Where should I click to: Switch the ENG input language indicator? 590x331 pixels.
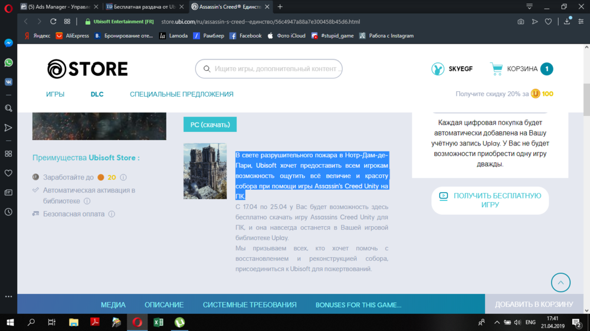click(530, 322)
